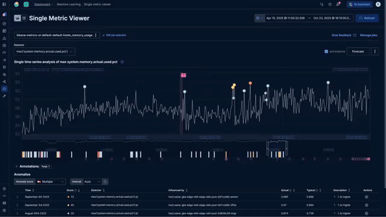Select the context chart zoom selection window
This screenshot has width=386, height=217.
point(277,148)
